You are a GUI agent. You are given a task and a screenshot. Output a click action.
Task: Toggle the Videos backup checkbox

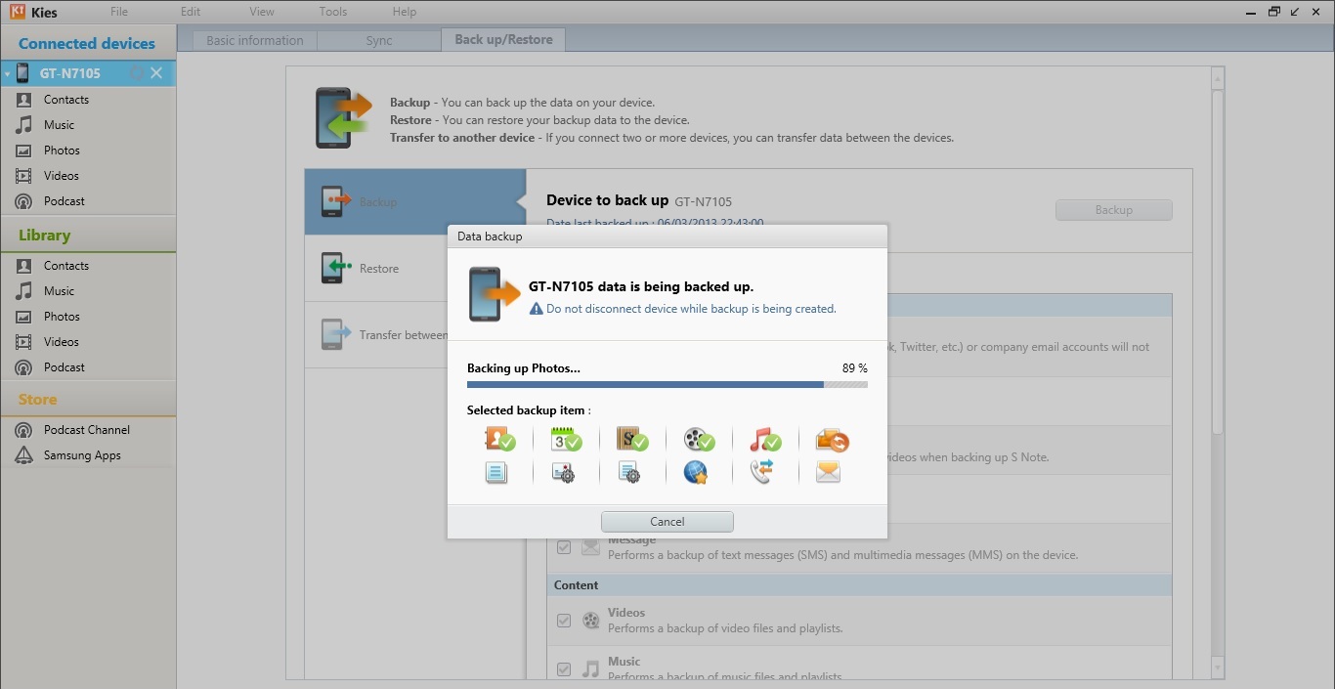(x=564, y=621)
